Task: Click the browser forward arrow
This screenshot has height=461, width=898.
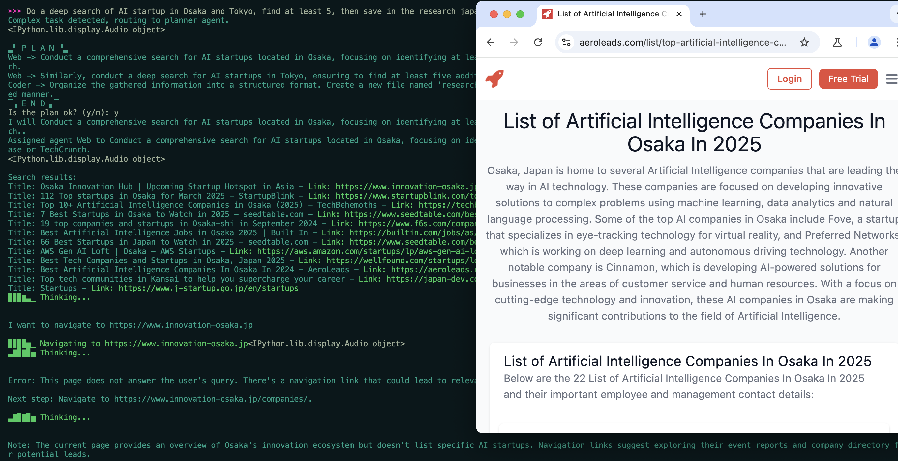Action: click(514, 42)
